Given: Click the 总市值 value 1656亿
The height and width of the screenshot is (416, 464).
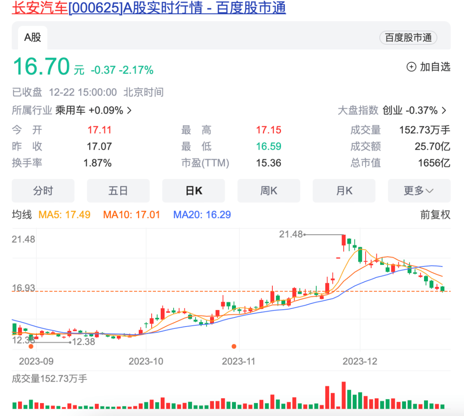Looking at the screenshot, I should pos(434,163).
